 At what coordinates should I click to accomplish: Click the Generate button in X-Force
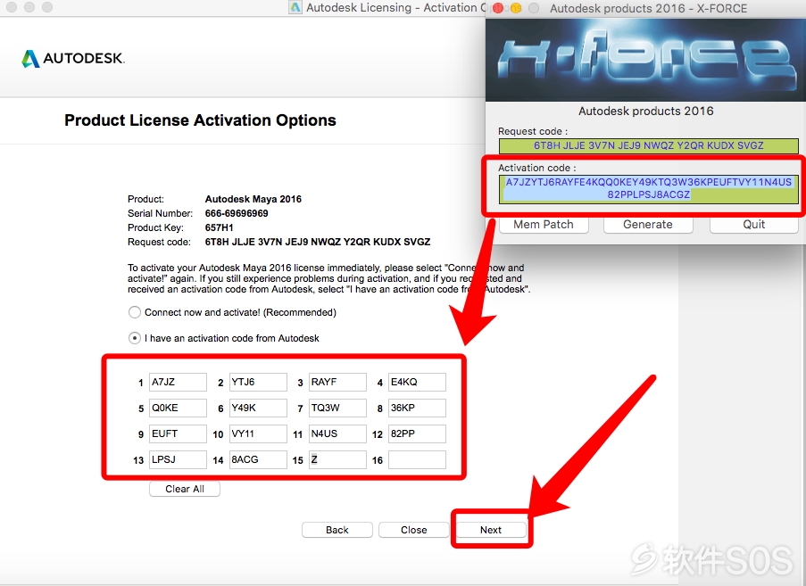(x=648, y=225)
